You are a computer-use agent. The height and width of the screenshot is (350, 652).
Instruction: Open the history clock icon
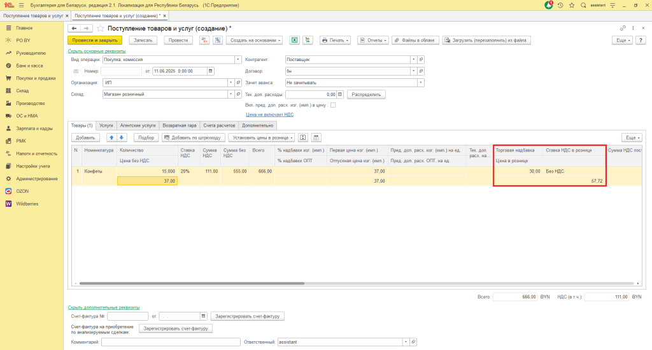(x=560, y=5)
